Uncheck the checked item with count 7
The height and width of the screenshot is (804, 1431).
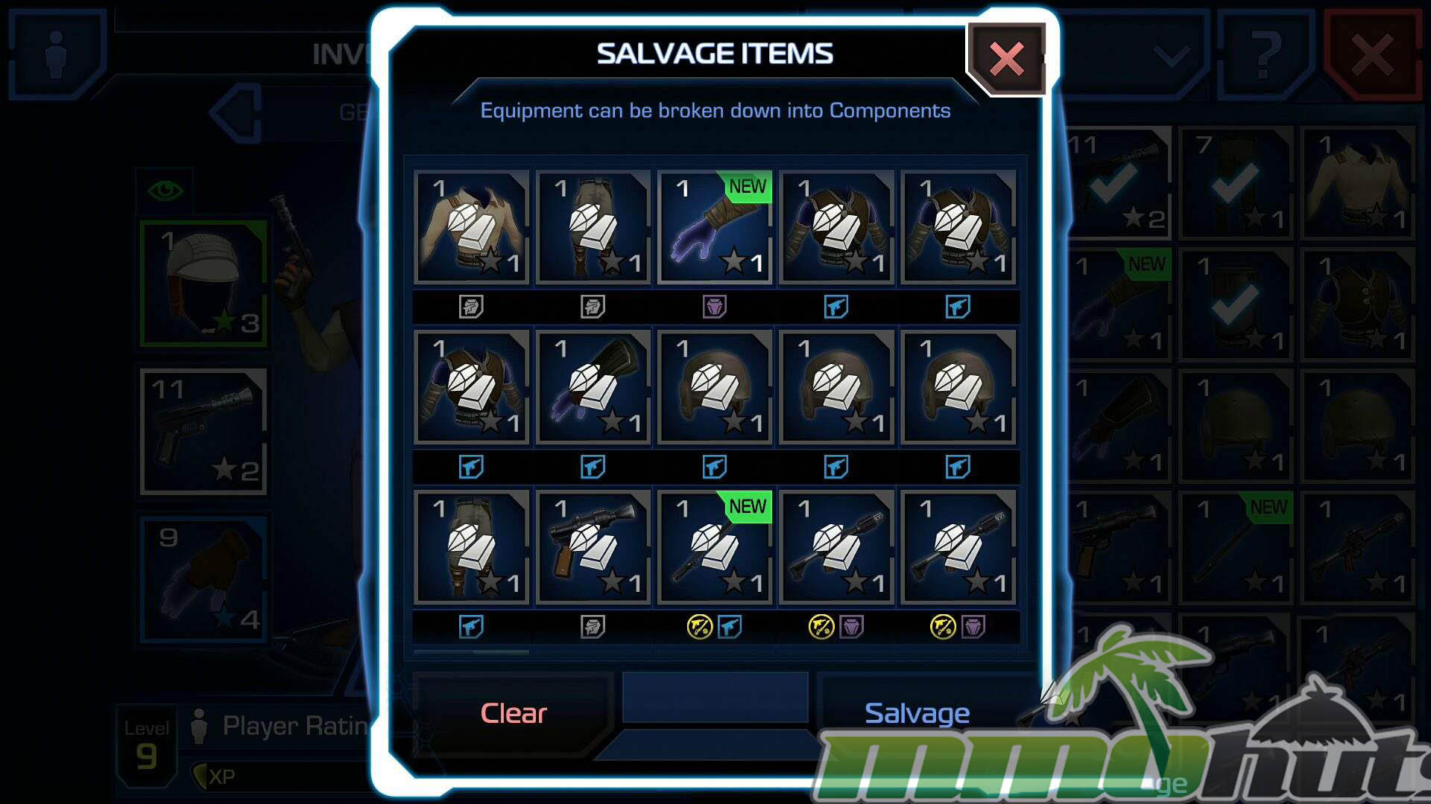pos(1236,182)
